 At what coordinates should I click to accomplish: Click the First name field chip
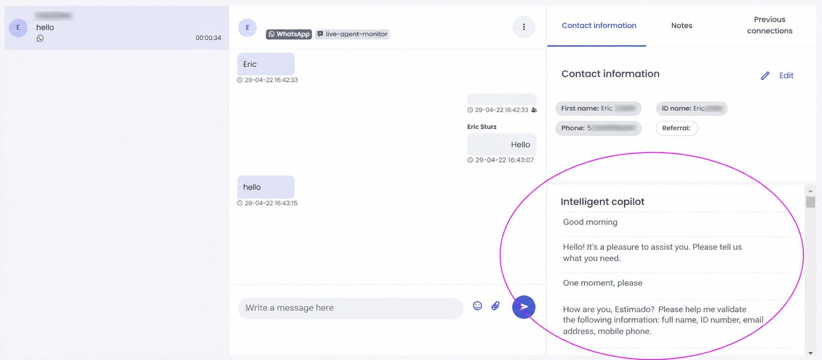pyautogui.click(x=598, y=108)
